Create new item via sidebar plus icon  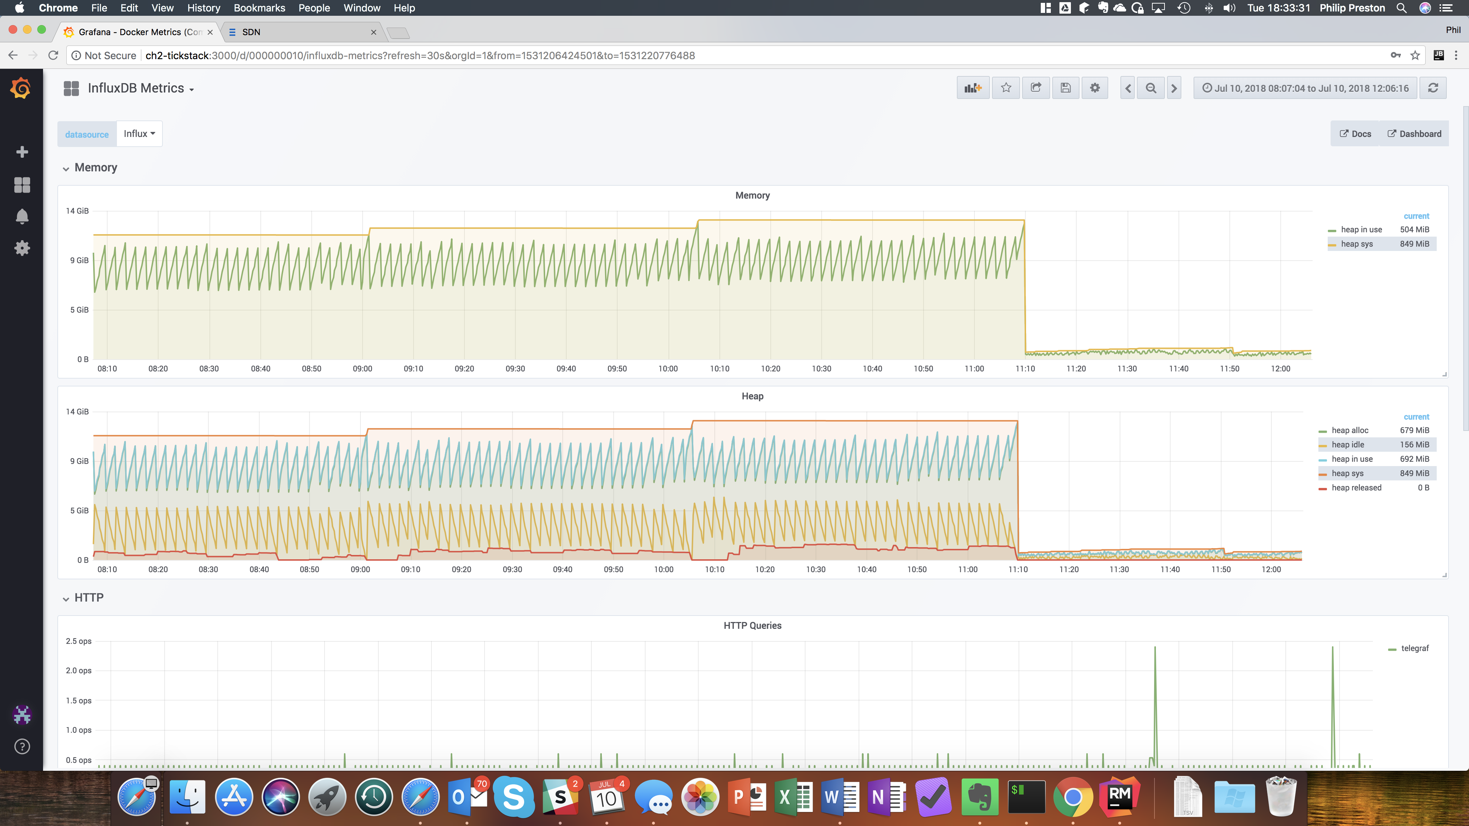tap(22, 152)
